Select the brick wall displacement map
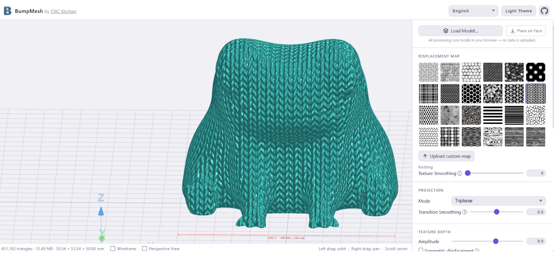 [x=450, y=72]
